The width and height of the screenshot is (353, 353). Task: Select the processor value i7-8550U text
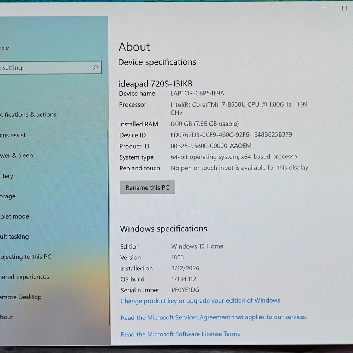pos(239,108)
